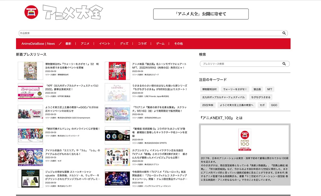Select the 最新 menu item
The image size is (321, 196).
tap(68, 44)
